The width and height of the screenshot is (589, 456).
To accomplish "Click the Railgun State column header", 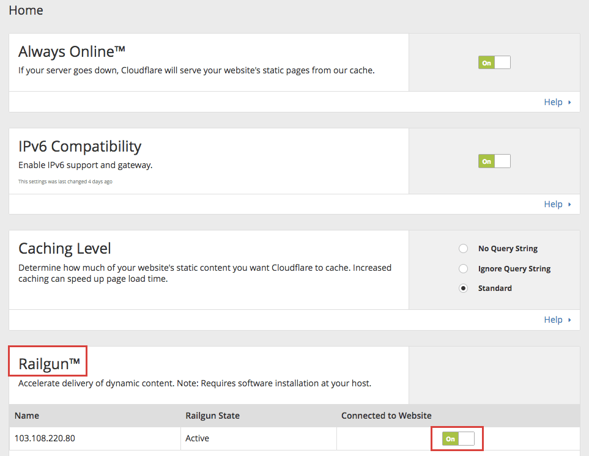I will tap(213, 416).
